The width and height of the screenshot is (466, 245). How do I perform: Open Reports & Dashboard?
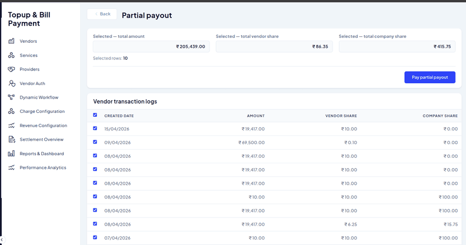click(x=42, y=154)
